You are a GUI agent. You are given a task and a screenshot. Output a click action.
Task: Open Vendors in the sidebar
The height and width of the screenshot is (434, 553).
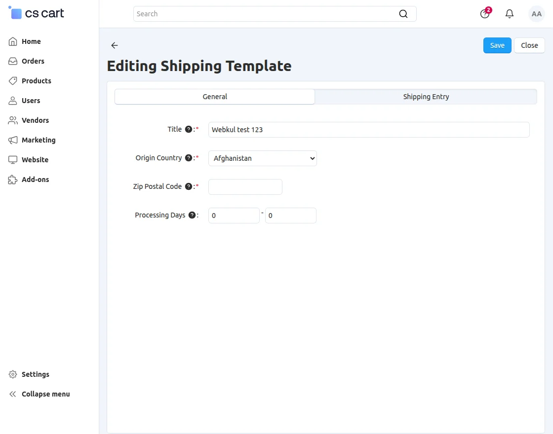click(x=35, y=120)
